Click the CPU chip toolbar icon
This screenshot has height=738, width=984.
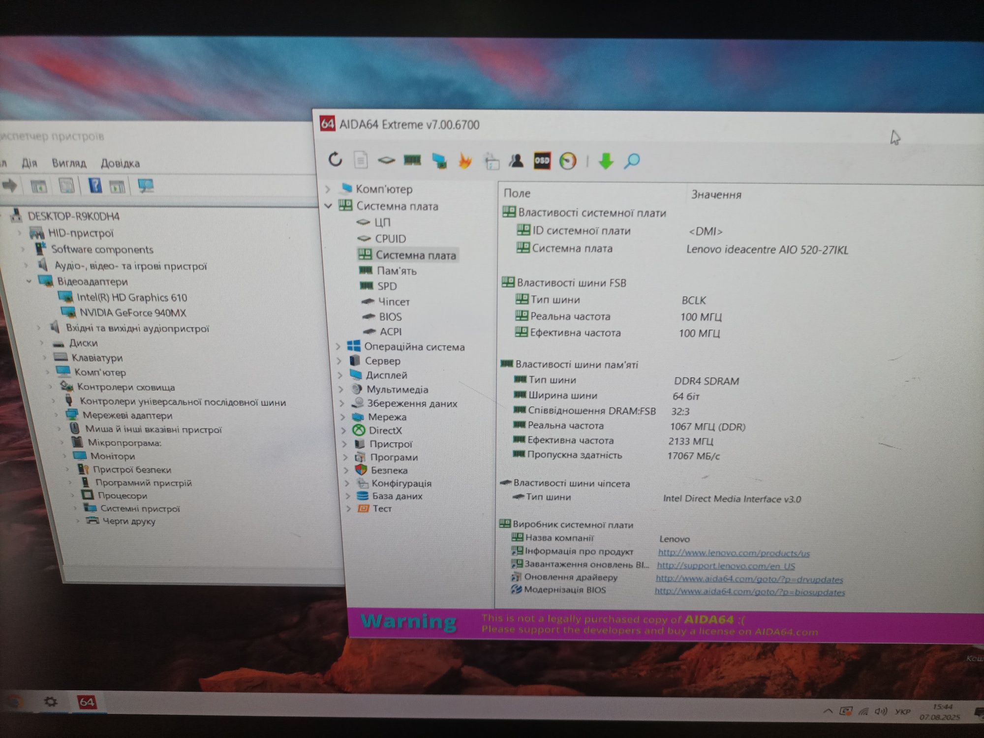[x=386, y=160]
